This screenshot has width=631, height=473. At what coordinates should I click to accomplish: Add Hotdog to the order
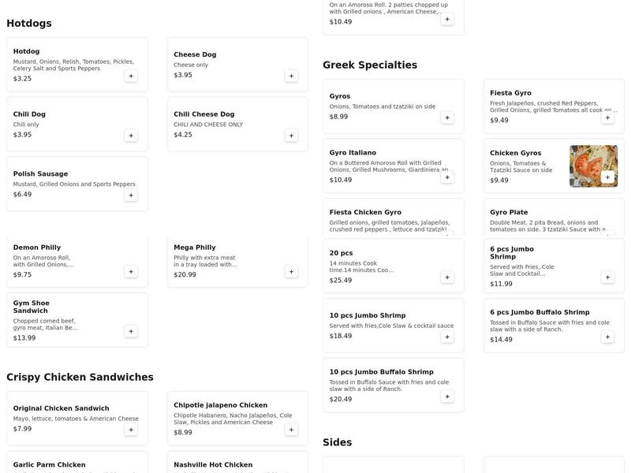131,76
